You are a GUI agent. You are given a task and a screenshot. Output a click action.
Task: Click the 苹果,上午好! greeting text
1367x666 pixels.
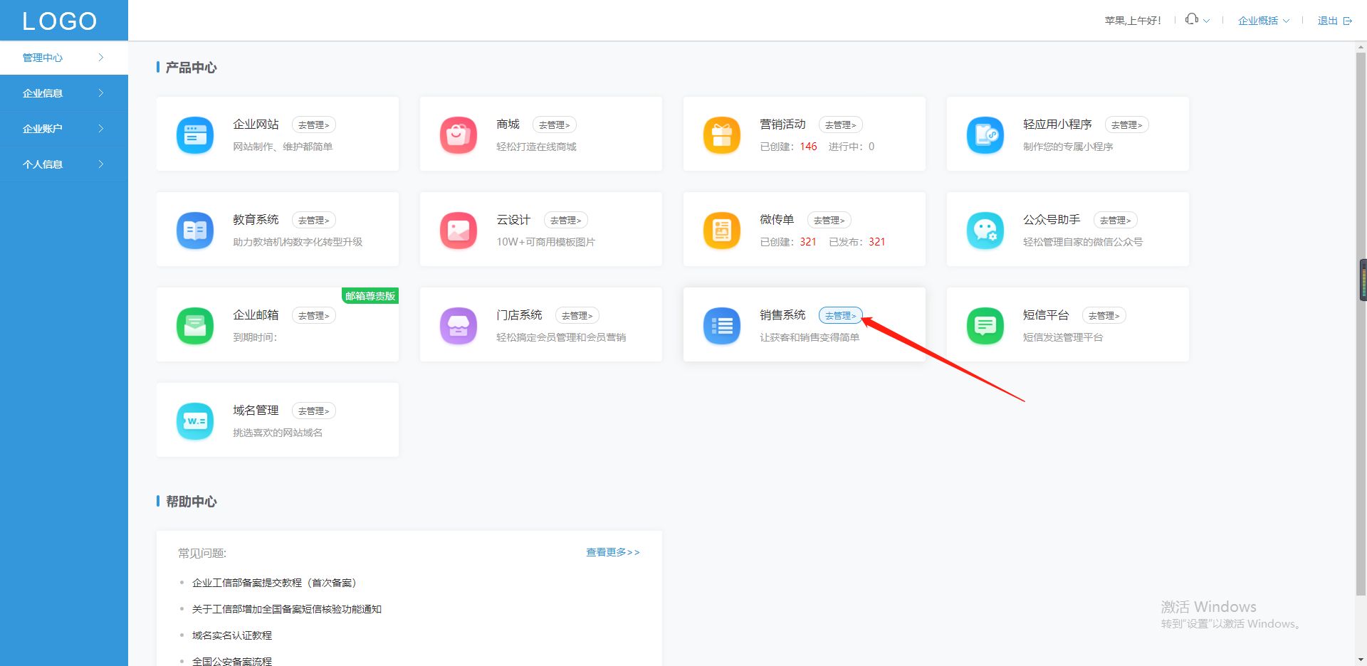(x=1133, y=21)
